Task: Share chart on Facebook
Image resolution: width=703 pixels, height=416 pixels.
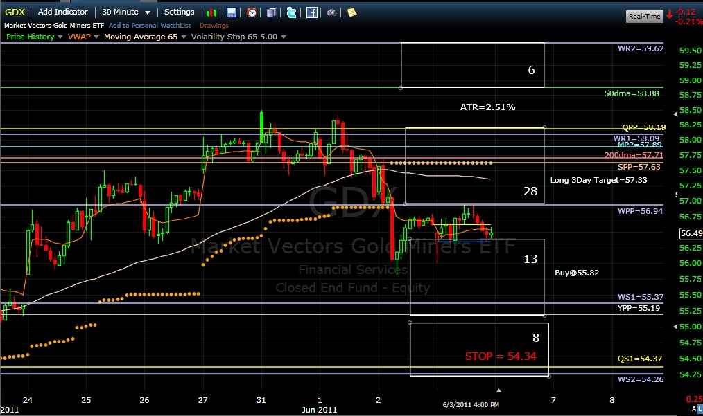Action: [311, 12]
